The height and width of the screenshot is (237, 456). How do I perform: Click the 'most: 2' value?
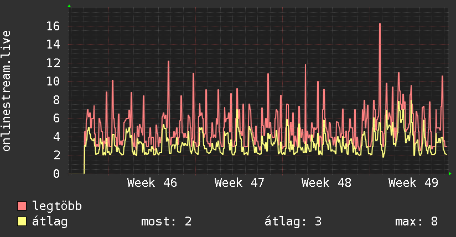[x=167, y=222]
